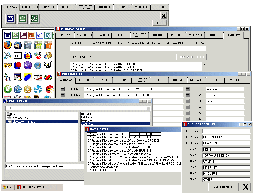Click the OPEN PATHFINDER button

point(85,57)
